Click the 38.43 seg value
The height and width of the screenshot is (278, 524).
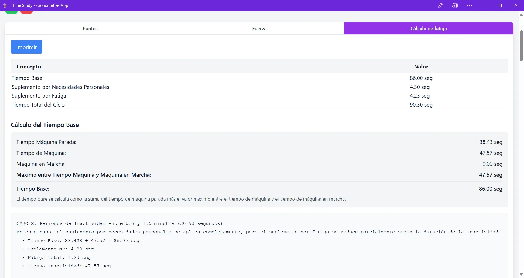tap(491, 142)
